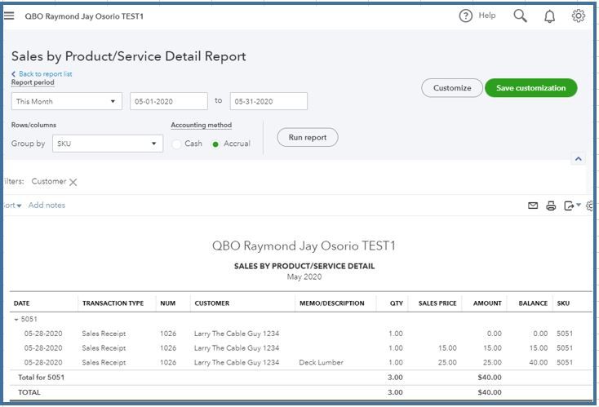This screenshot has height=407, width=599.
Task: Select the Accrual accounting method
Action: click(215, 144)
